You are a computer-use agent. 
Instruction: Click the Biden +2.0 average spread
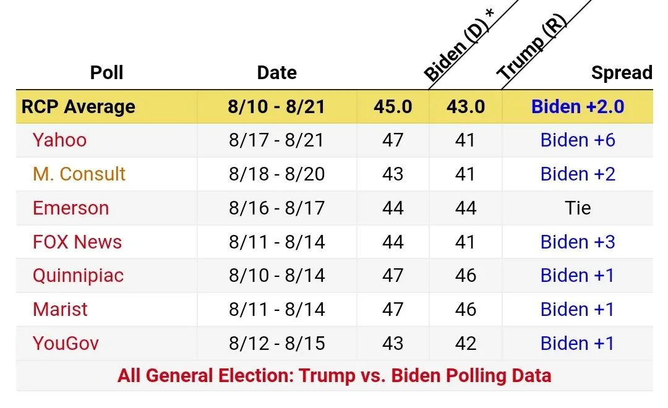coord(578,106)
